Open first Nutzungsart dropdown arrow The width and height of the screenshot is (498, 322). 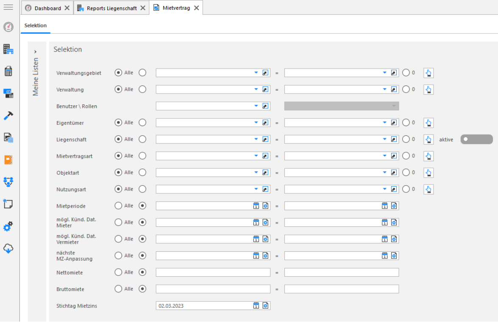pyautogui.click(x=256, y=189)
